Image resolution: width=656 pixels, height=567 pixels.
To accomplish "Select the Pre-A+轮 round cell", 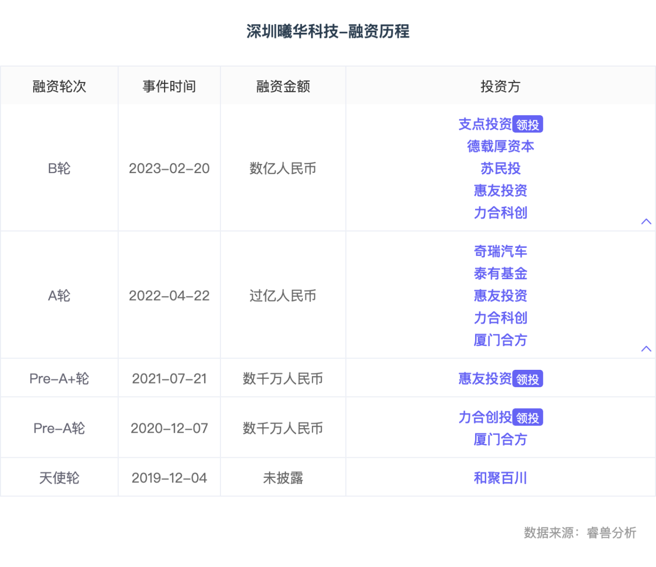I will click(59, 379).
